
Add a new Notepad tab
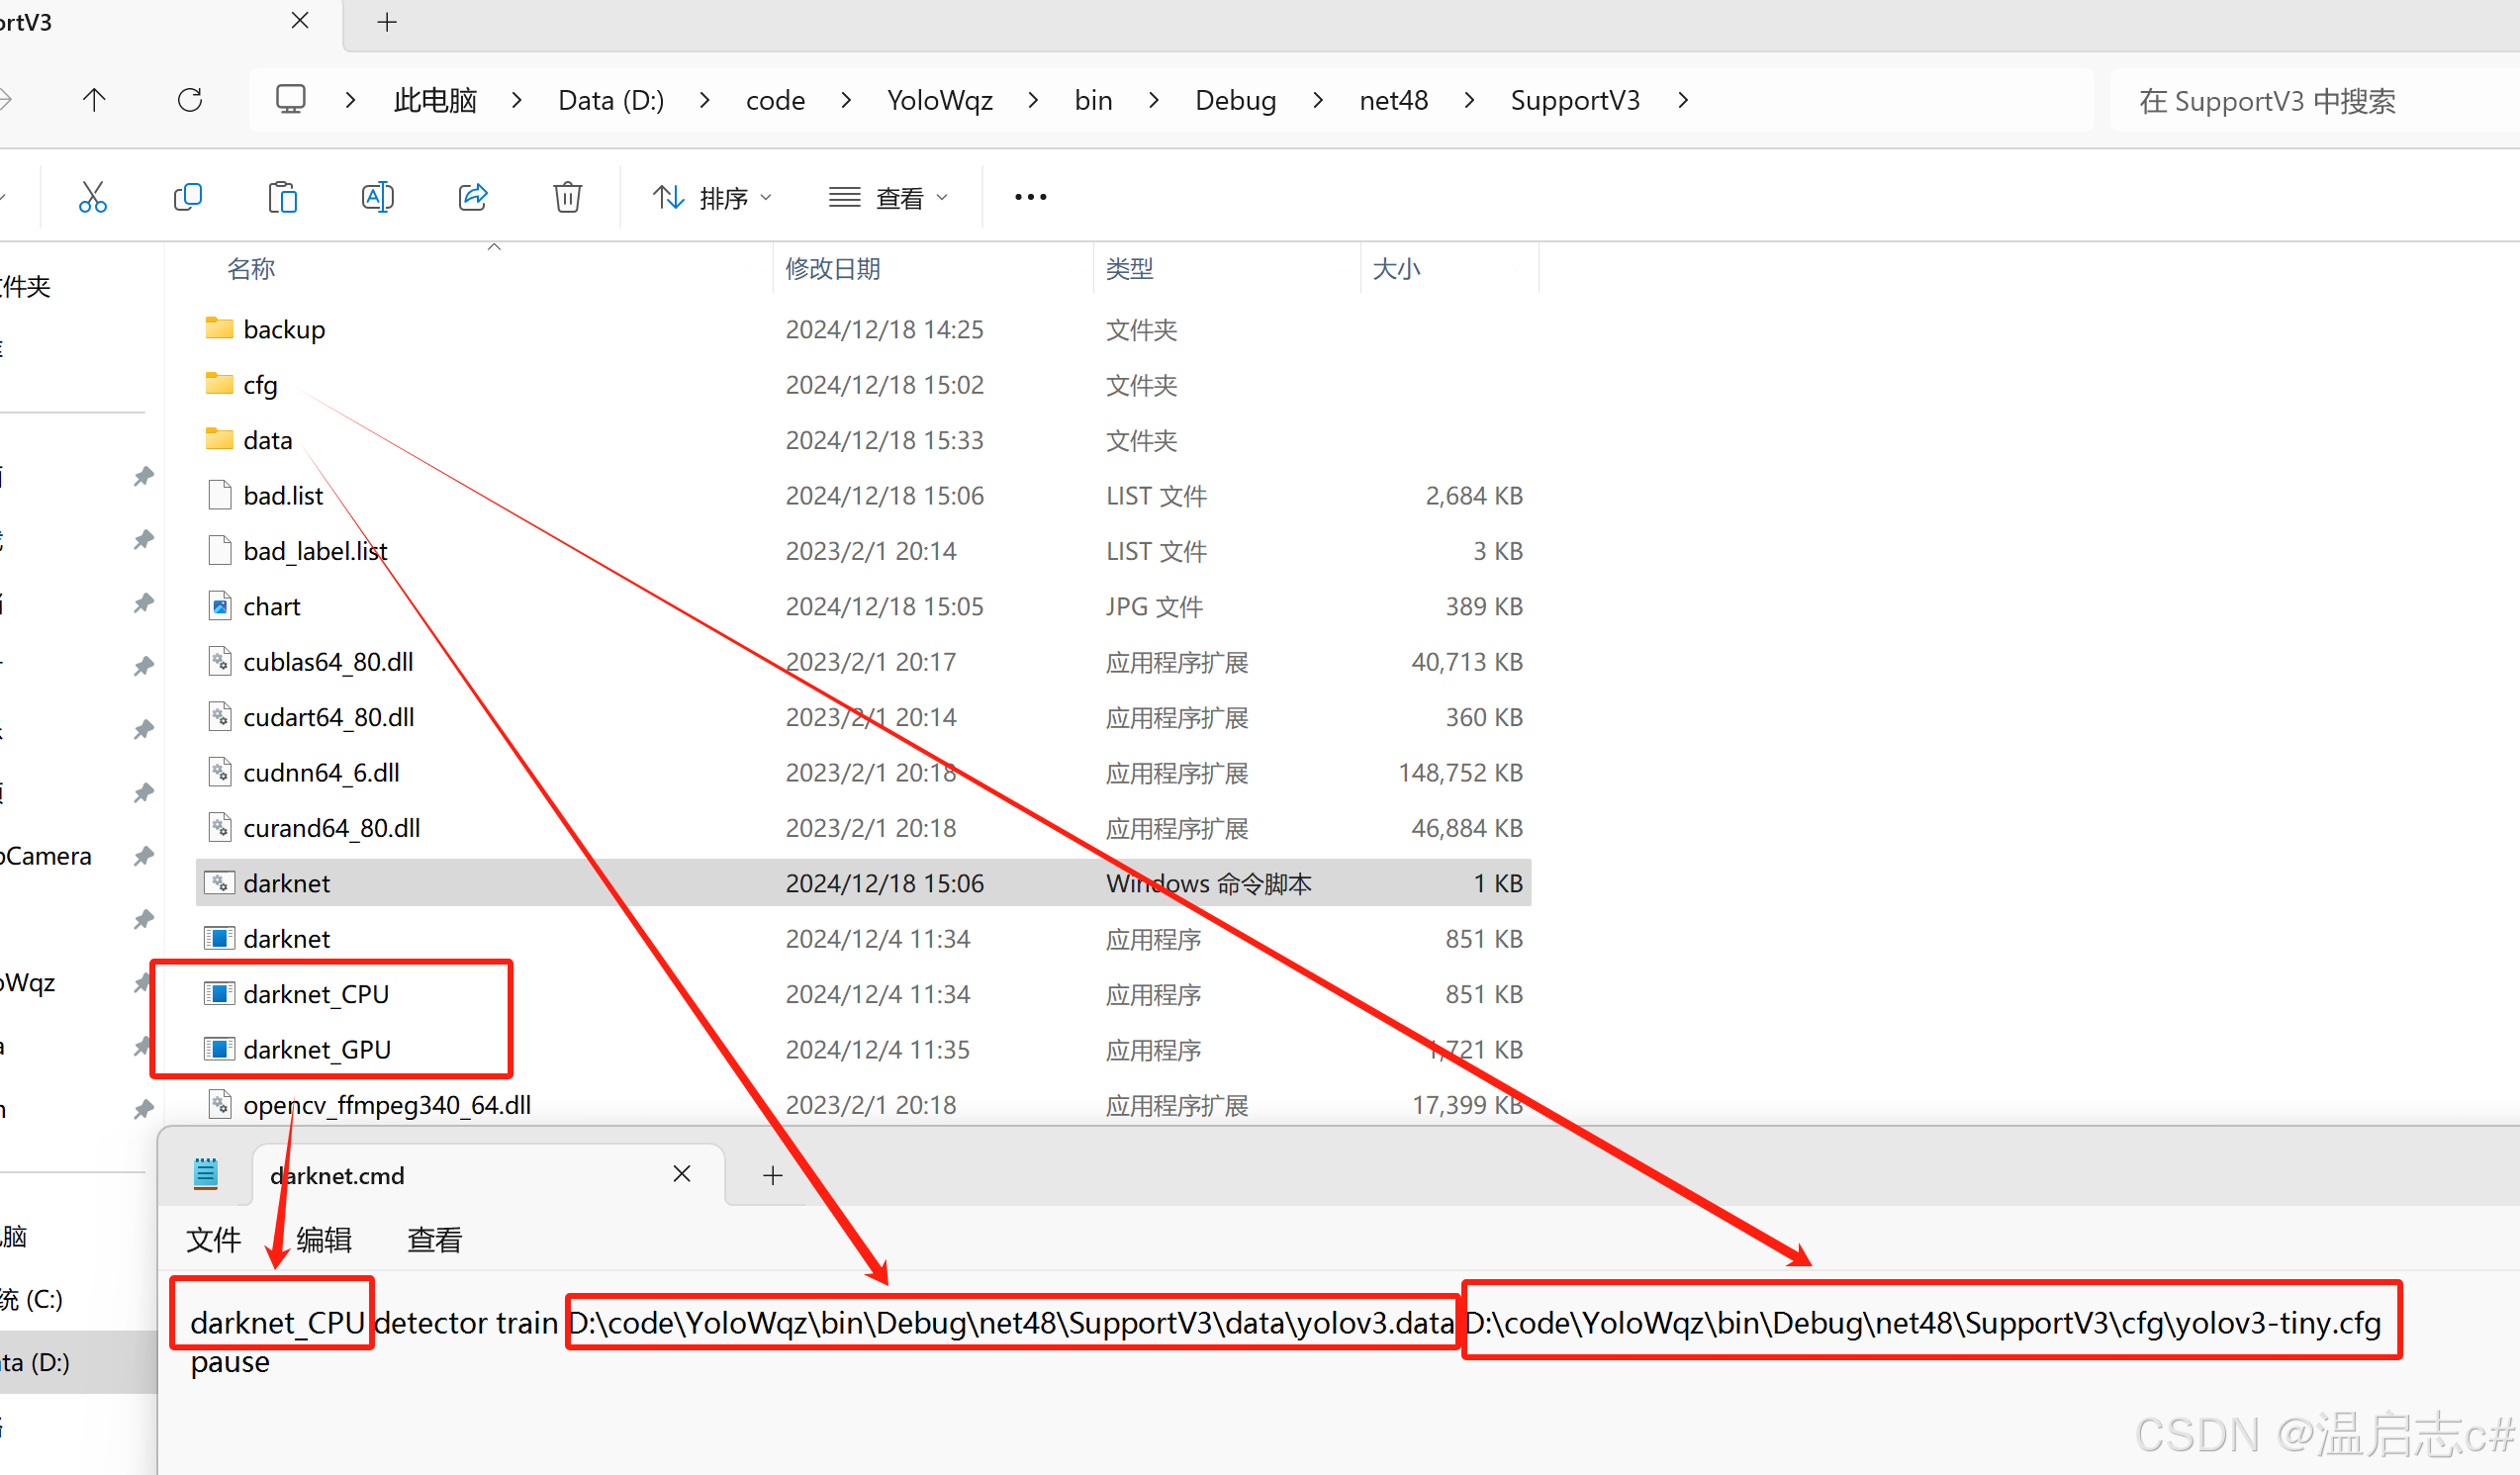coord(772,1175)
